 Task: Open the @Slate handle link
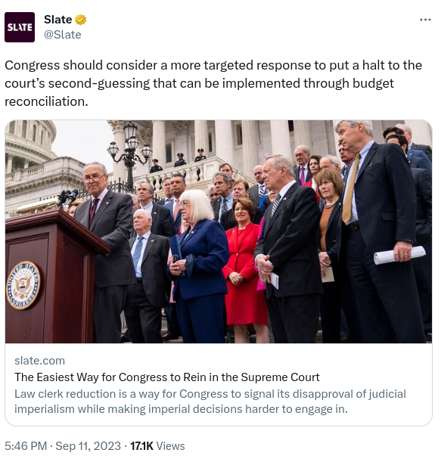63,35
